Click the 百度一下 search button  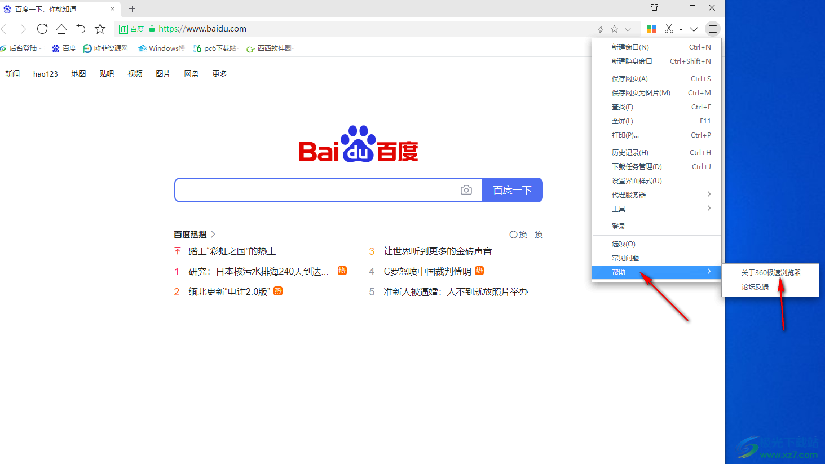(x=513, y=190)
